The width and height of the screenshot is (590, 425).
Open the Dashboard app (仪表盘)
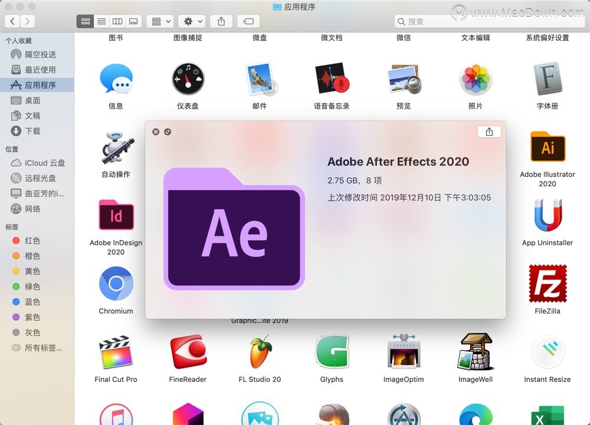click(188, 78)
